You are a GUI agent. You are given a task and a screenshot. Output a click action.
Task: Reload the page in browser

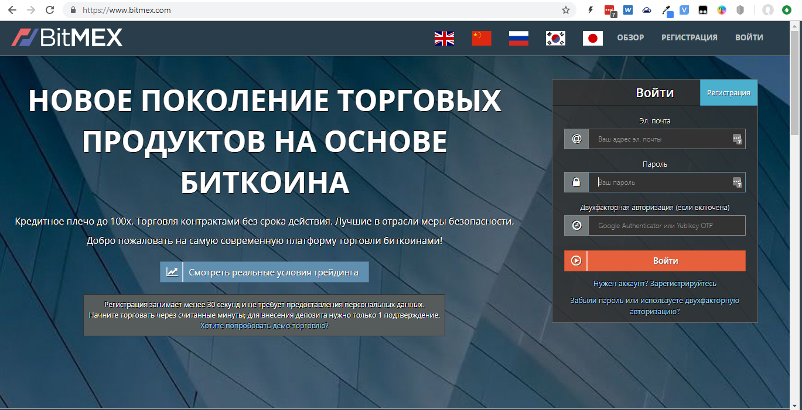[50, 10]
